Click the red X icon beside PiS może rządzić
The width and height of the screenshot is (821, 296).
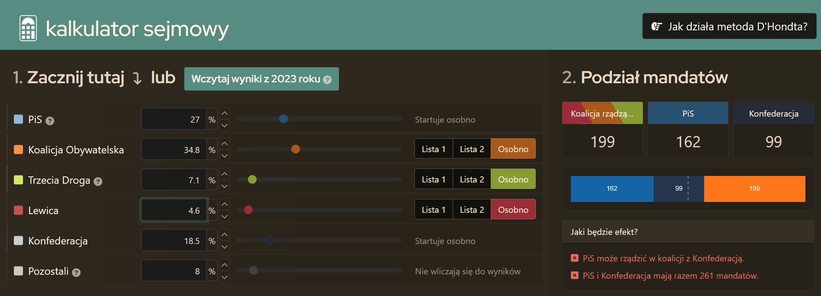pyautogui.click(x=575, y=258)
